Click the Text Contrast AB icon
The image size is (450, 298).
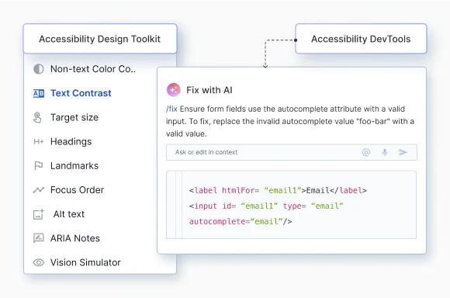click(x=39, y=93)
